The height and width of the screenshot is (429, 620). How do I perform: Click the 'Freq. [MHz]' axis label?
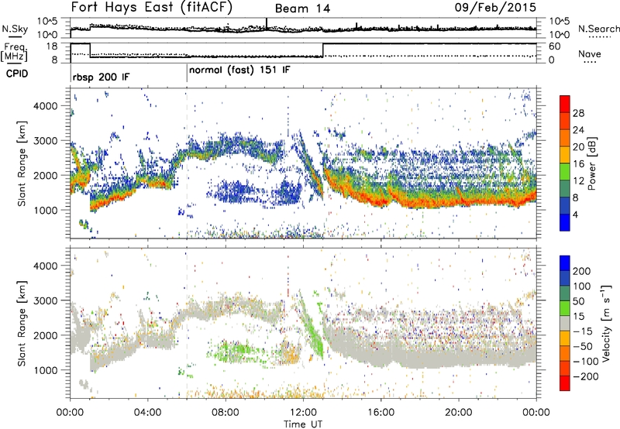click(x=15, y=53)
